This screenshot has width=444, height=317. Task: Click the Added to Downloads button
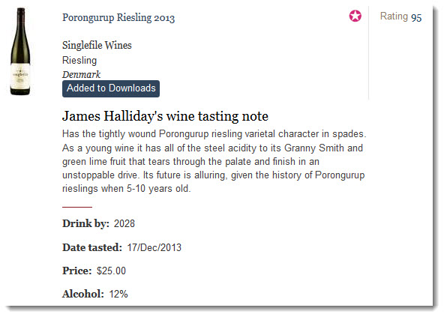tap(111, 88)
